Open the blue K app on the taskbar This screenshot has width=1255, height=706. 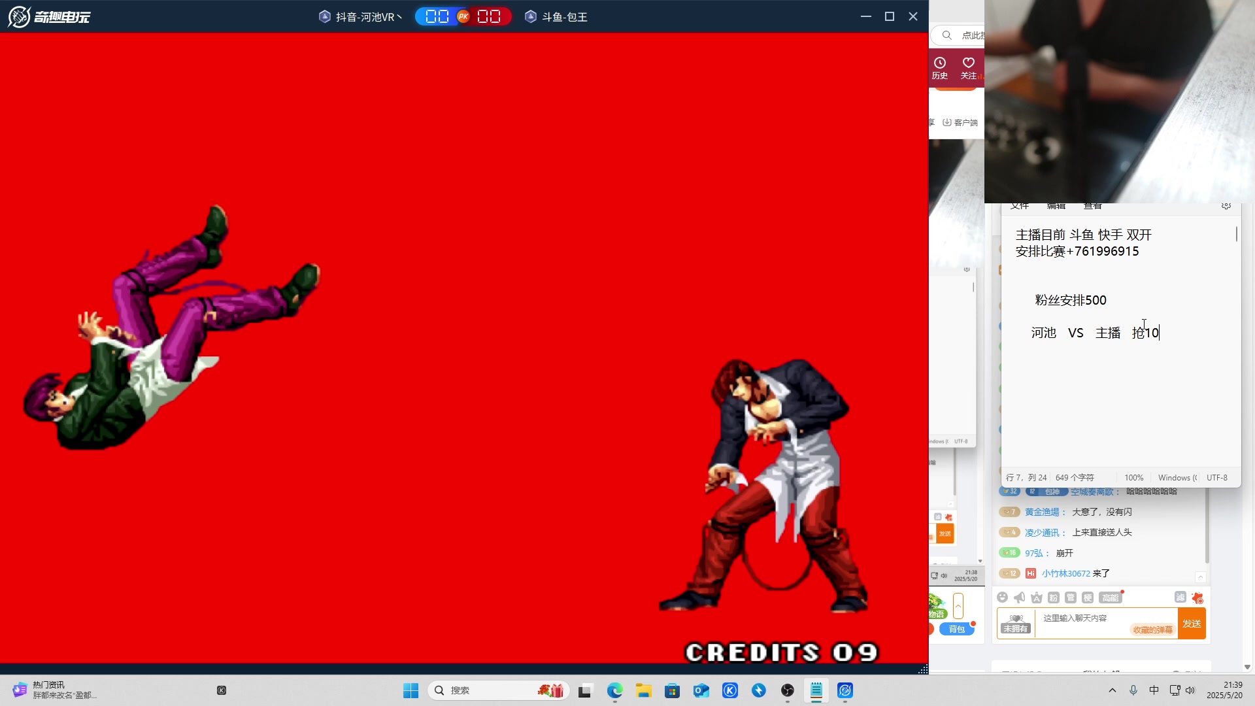730,690
